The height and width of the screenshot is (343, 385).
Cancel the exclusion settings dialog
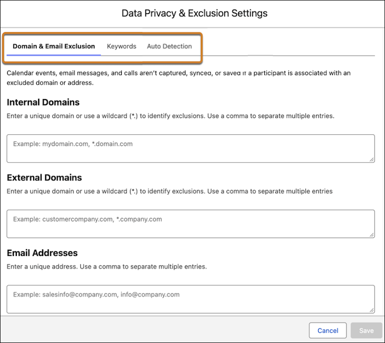pyautogui.click(x=328, y=330)
